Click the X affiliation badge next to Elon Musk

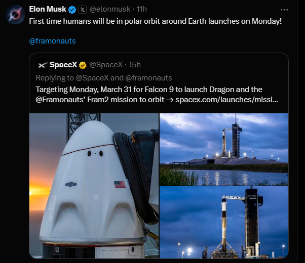click(x=83, y=9)
